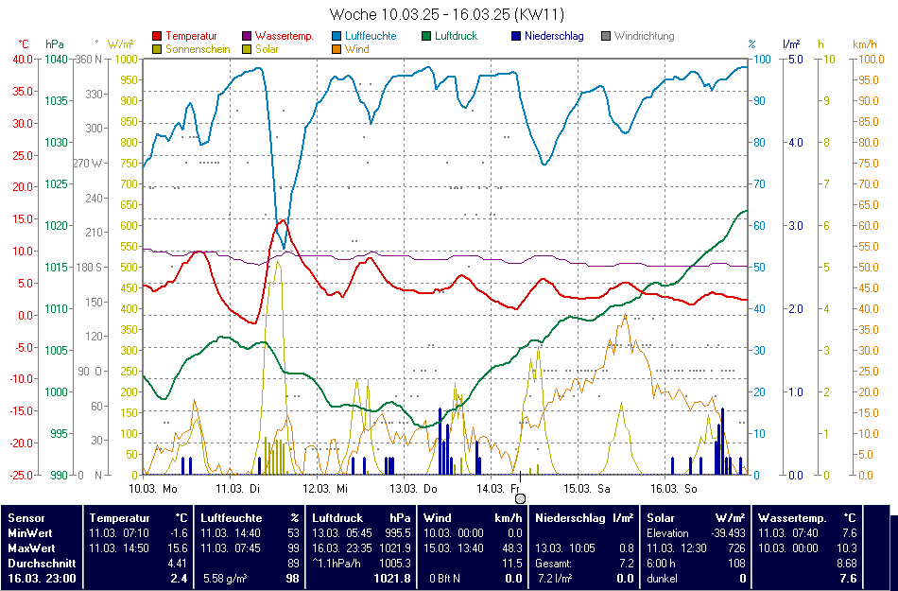Click the MaxWert row label
The height and width of the screenshot is (591, 898).
tap(31, 548)
